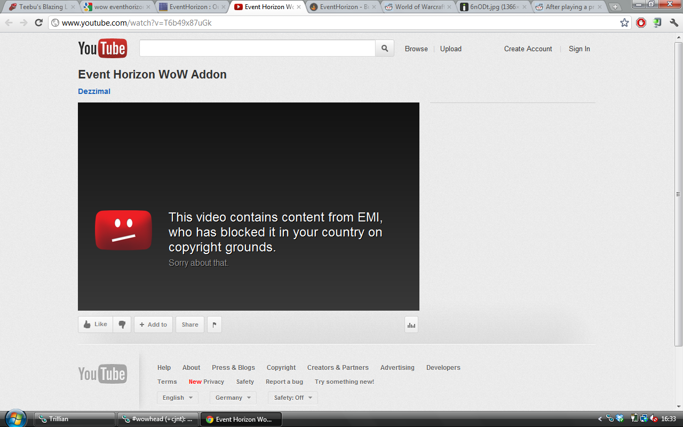Expand the English language dropdown
Viewport: 683px width, 427px height.
178,398
